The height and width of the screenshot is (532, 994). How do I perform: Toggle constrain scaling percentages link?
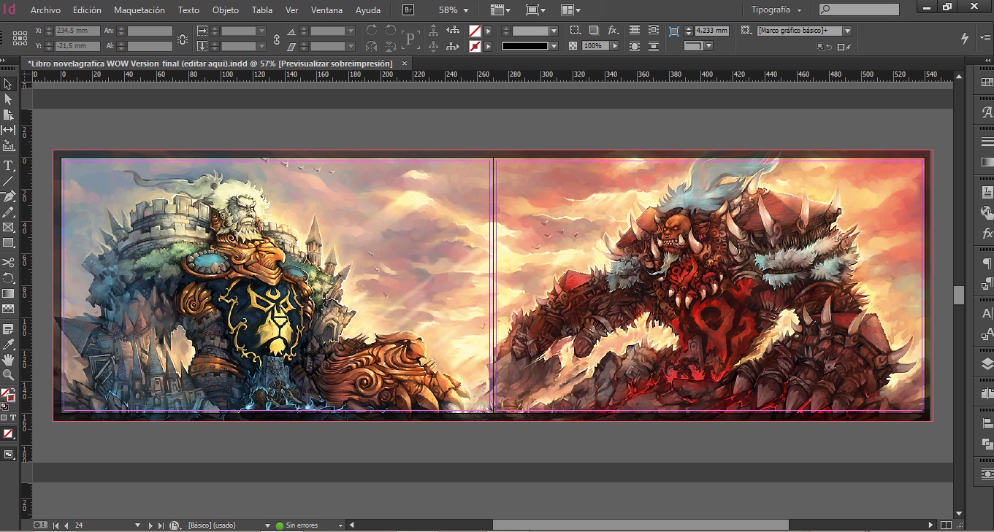tap(277, 39)
